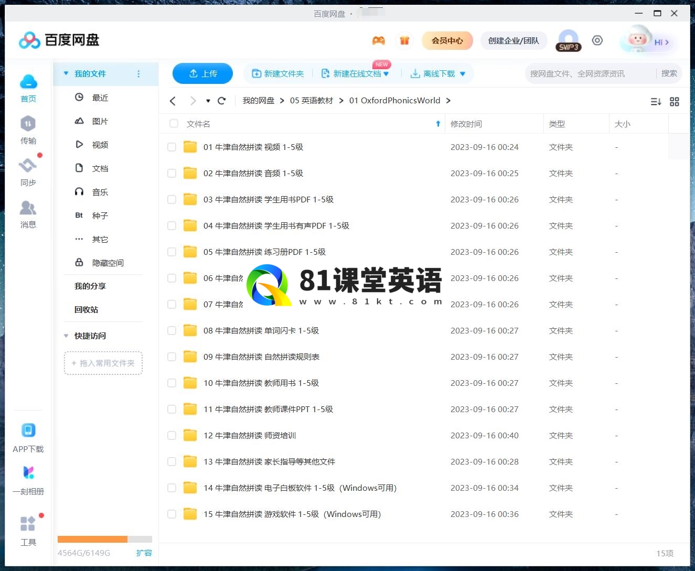Open settings hexagon icon in header

pos(597,40)
